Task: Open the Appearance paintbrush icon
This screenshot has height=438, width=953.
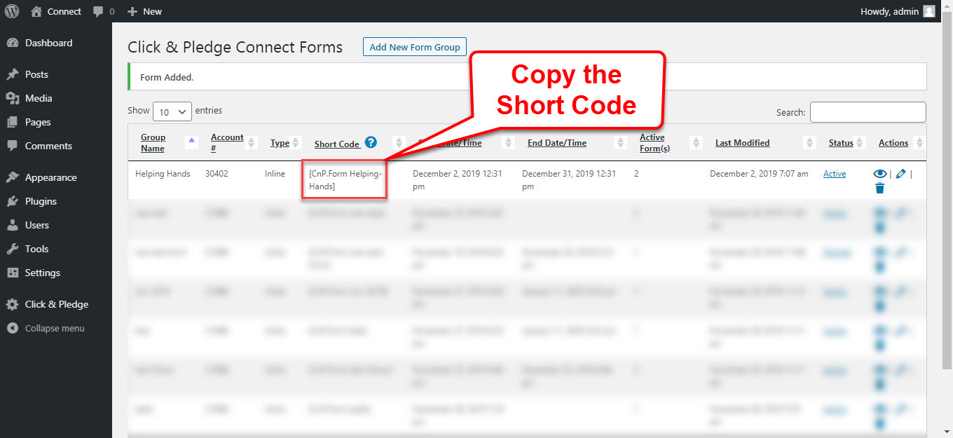Action: click(x=13, y=177)
